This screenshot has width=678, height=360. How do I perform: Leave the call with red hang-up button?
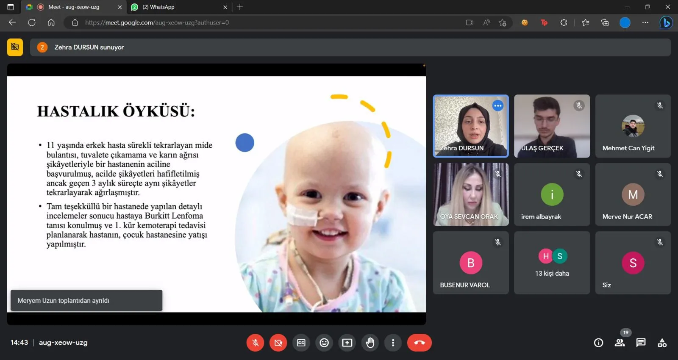(419, 343)
